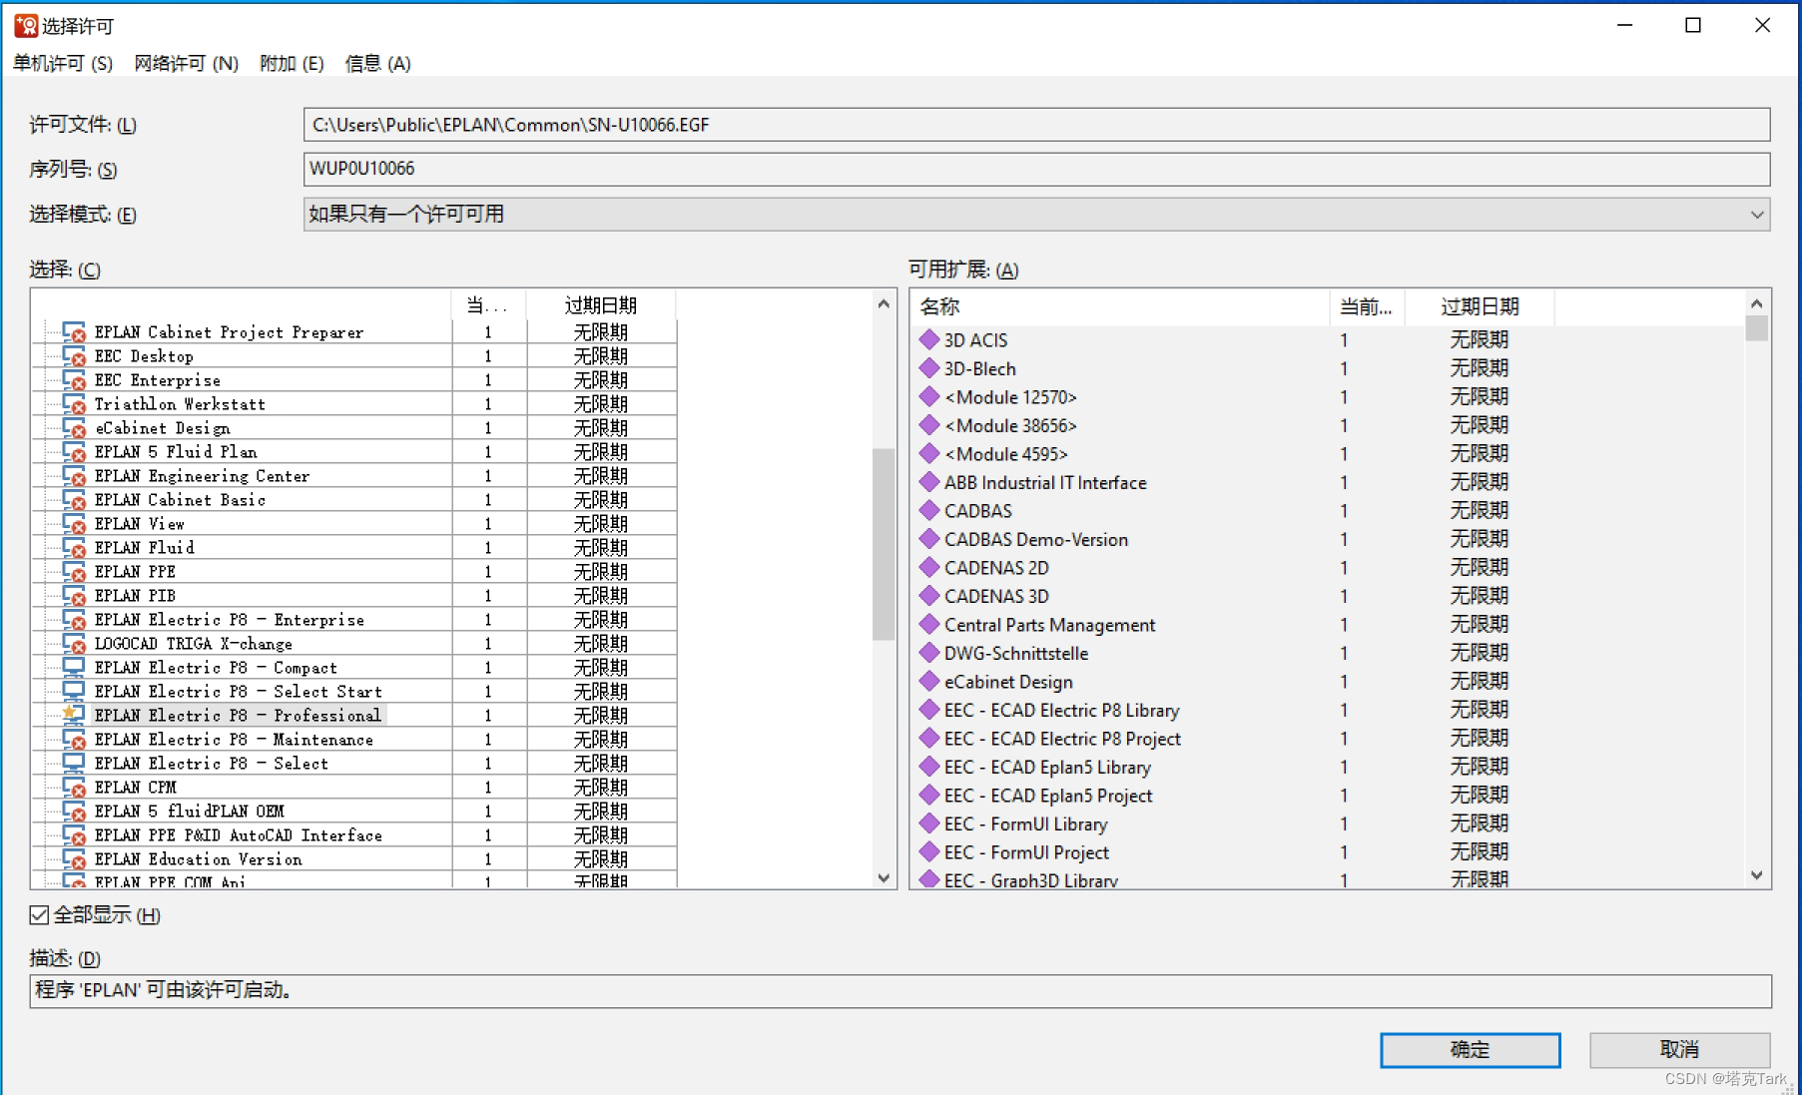Select the EPLAN Fluid row

point(354,548)
